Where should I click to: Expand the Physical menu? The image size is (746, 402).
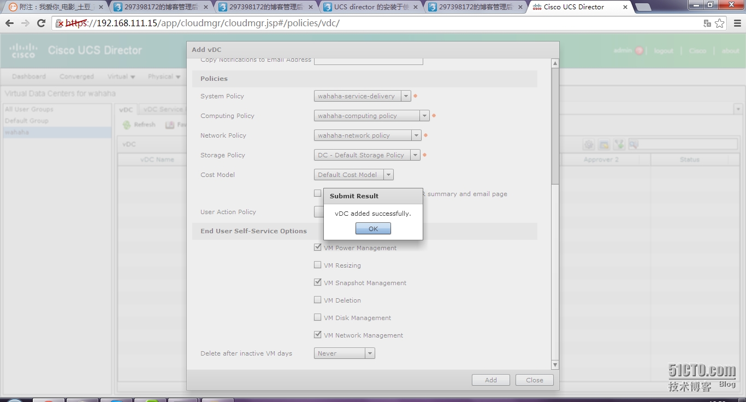pyautogui.click(x=164, y=76)
